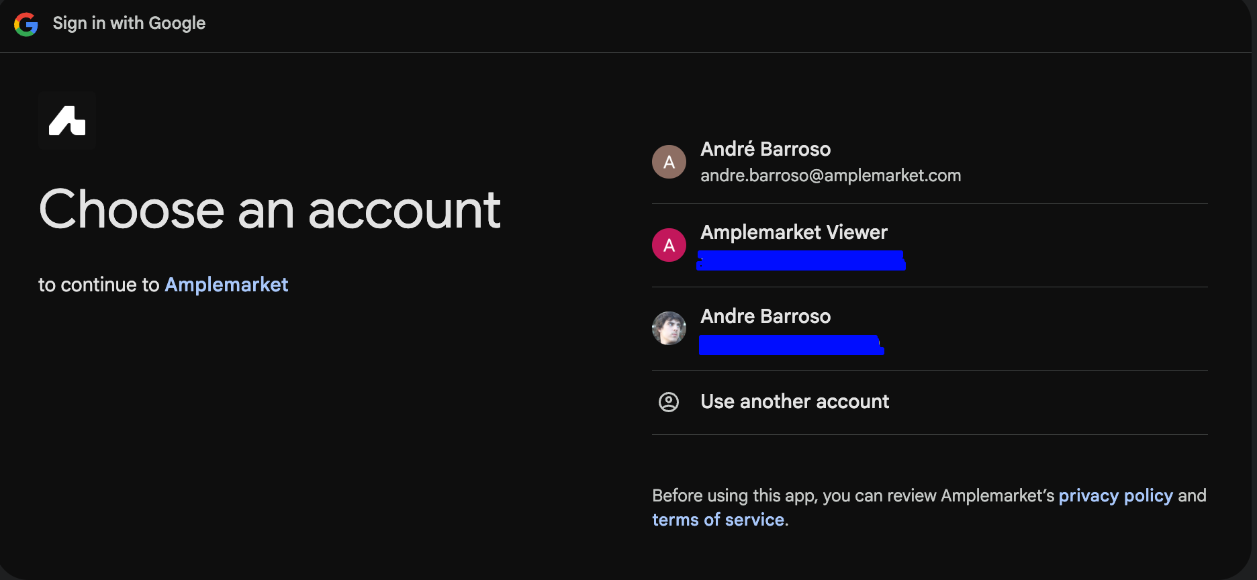This screenshot has height=580, width=1257.
Task: Click the 'Sign in with Google' header text
Action: (129, 23)
